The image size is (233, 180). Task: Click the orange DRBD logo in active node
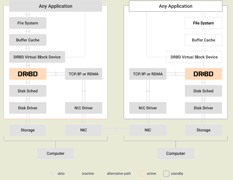[x=28, y=74]
